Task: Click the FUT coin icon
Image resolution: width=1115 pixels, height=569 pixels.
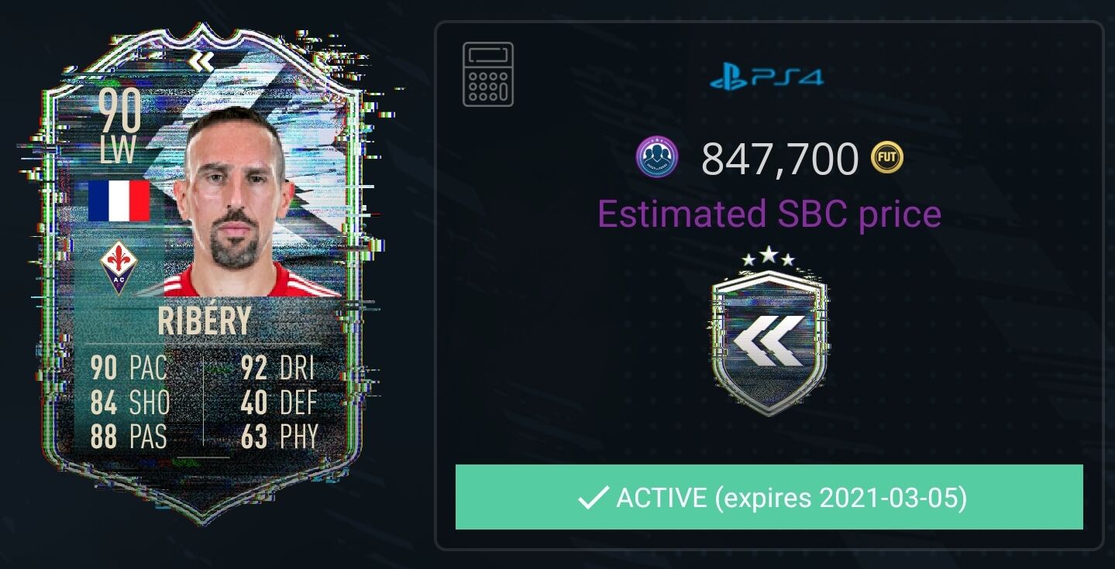Action: click(887, 159)
